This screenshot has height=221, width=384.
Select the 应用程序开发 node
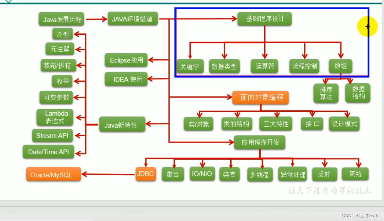[260, 142]
